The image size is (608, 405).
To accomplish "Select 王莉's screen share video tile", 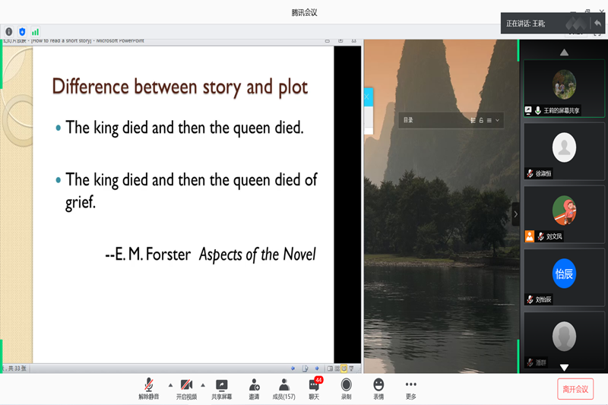I will click(564, 88).
